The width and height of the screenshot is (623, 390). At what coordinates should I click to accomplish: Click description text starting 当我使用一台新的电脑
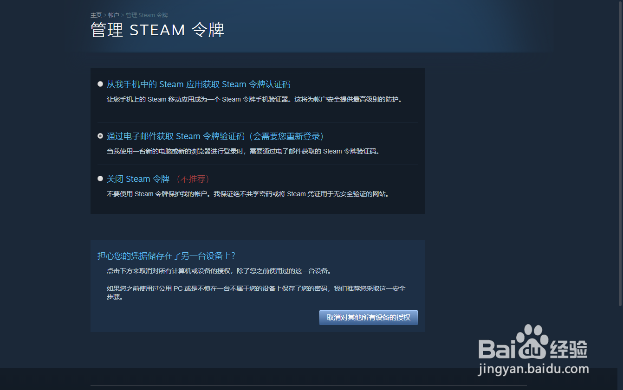click(243, 151)
